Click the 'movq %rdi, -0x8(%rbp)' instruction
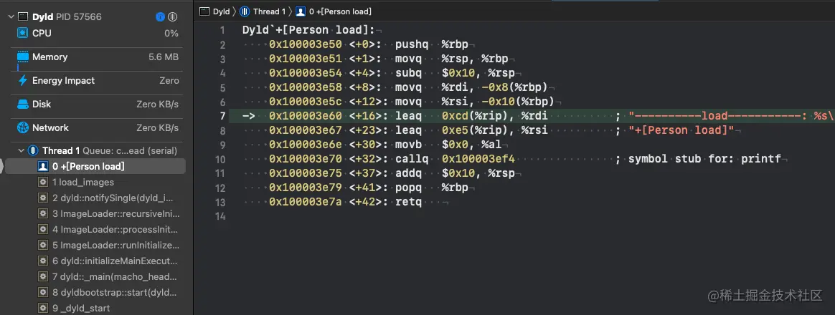Image resolution: width=835 pixels, height=315 pixels. pos(471,87)
